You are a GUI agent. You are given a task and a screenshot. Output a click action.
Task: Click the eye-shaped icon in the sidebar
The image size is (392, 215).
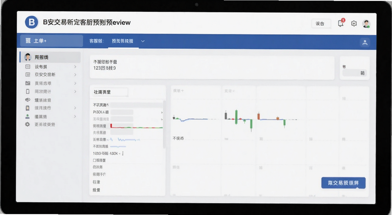click(28, 100)
